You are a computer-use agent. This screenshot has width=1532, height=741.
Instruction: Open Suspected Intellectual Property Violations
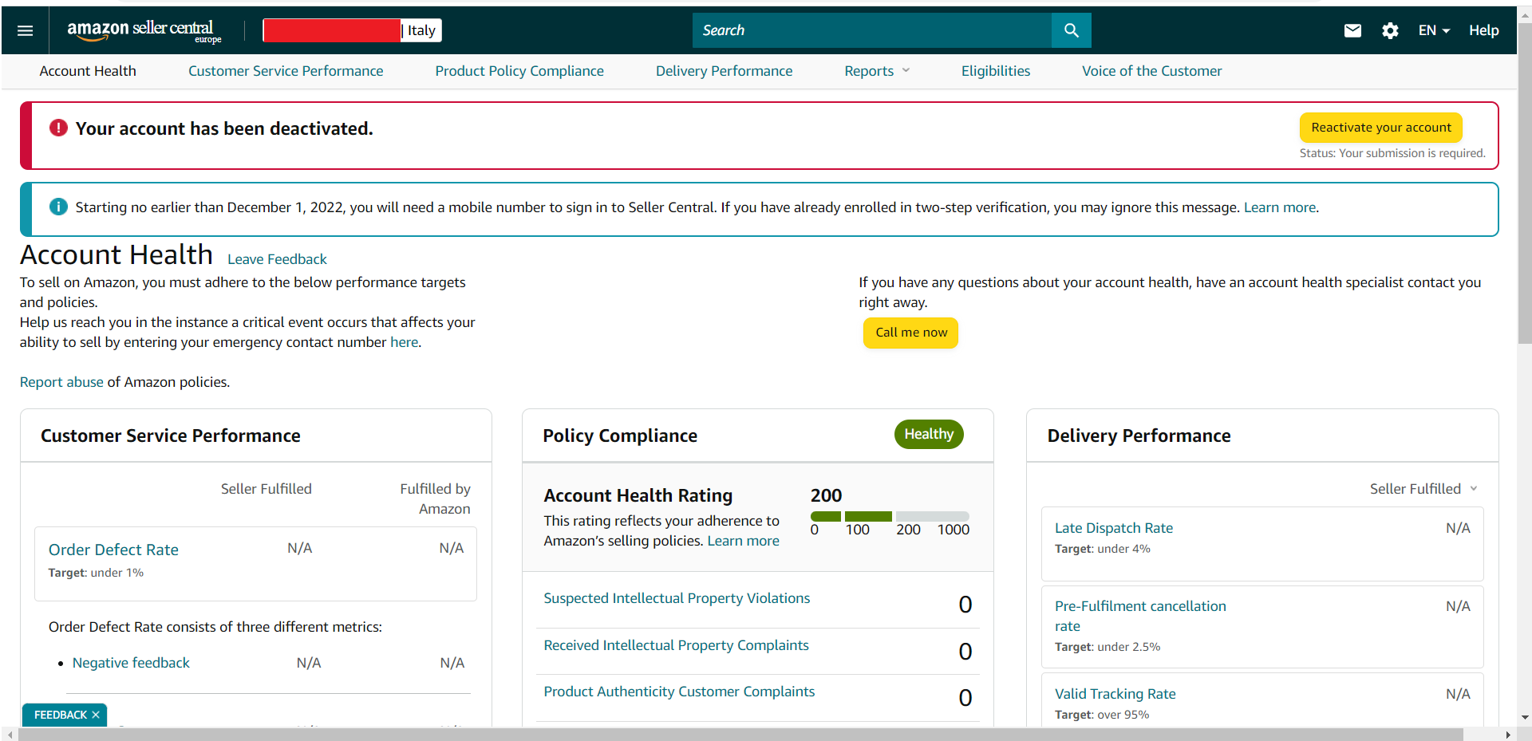tap(677, 598)
